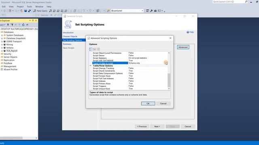Screen dimensions: 259x145
Task: Click the Next button in Generate Scripts wizard
Action: pos(157,126)
